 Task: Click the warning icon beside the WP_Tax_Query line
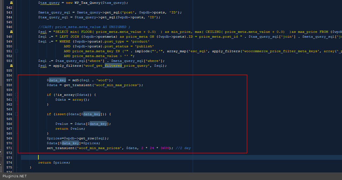click(x=11, y=3)
